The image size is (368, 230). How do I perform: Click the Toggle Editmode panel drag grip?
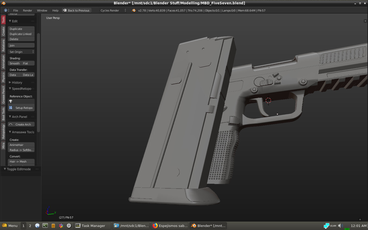click(x=37, y=169)
